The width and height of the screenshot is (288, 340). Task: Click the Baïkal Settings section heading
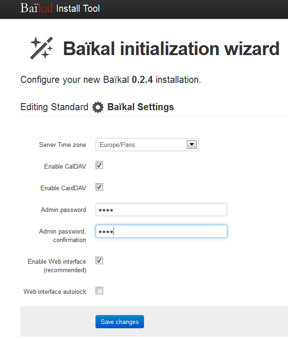(x=140, y=107)
